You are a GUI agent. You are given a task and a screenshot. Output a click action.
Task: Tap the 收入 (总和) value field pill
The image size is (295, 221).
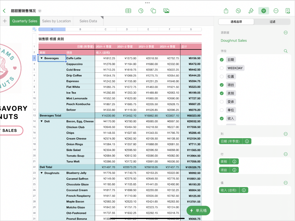click(x=229, y=190)
